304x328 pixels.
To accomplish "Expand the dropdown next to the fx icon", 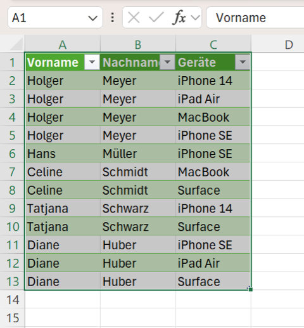I will tap(196, 18).
